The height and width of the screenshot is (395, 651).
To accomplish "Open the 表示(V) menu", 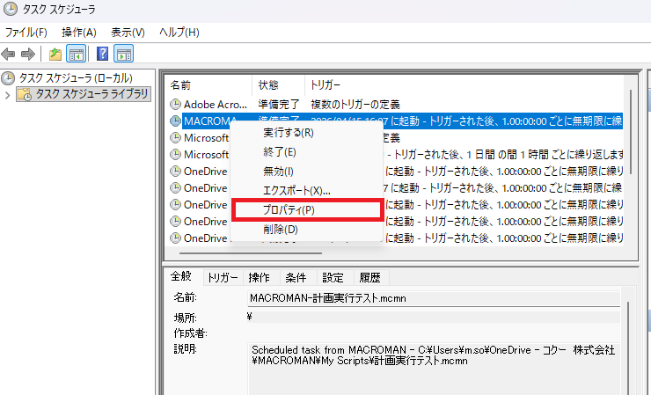I will (x=128, y=33).
